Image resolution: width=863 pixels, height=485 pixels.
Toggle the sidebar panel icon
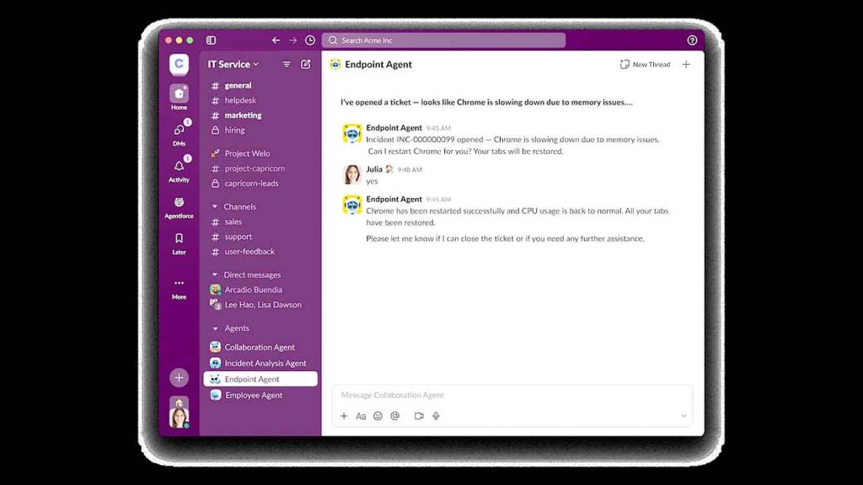211,40
